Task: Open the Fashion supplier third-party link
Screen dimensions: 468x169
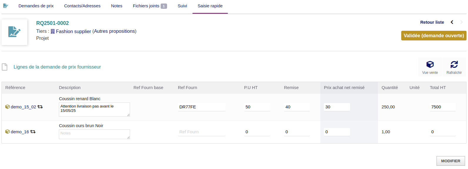Action: [x=73, y=31]
